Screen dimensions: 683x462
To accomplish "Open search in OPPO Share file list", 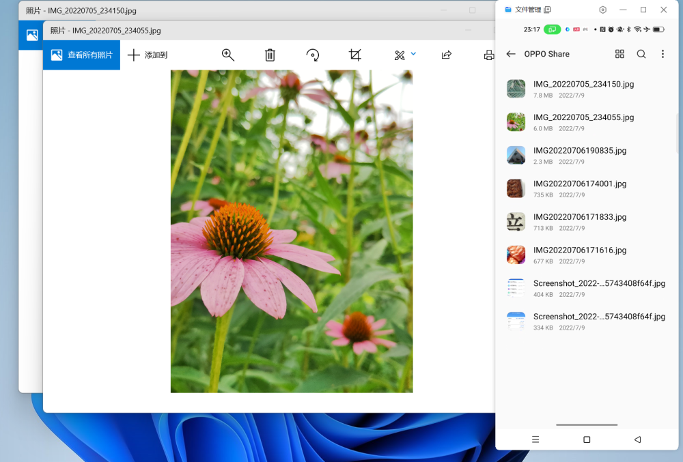I will [641, 54].
